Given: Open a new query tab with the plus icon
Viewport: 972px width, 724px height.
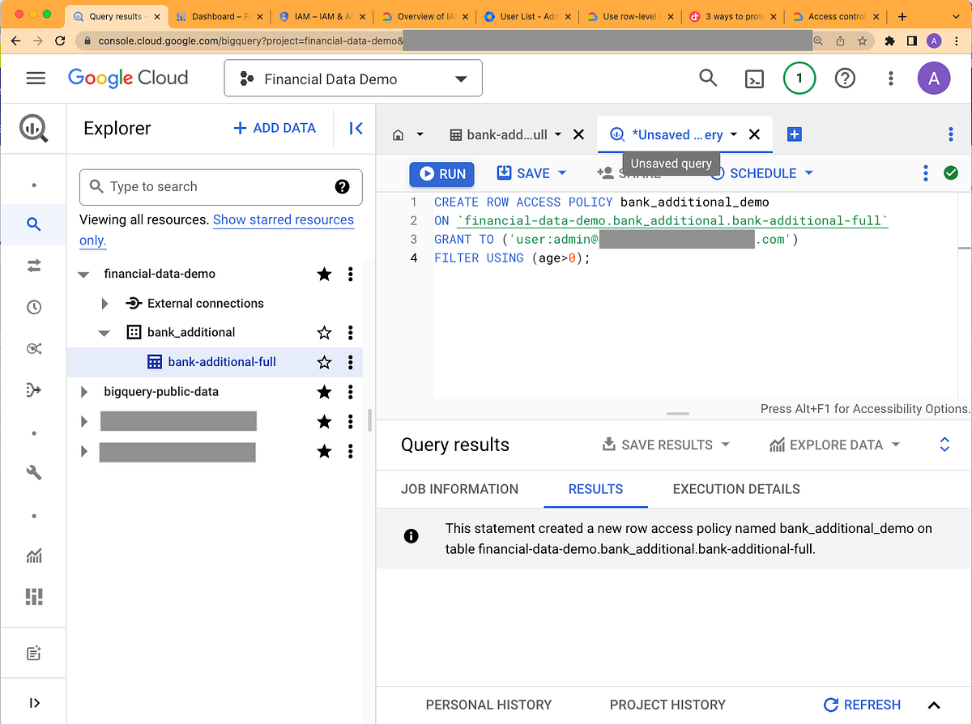Looking at the screenshot, I should click(795, 134).
